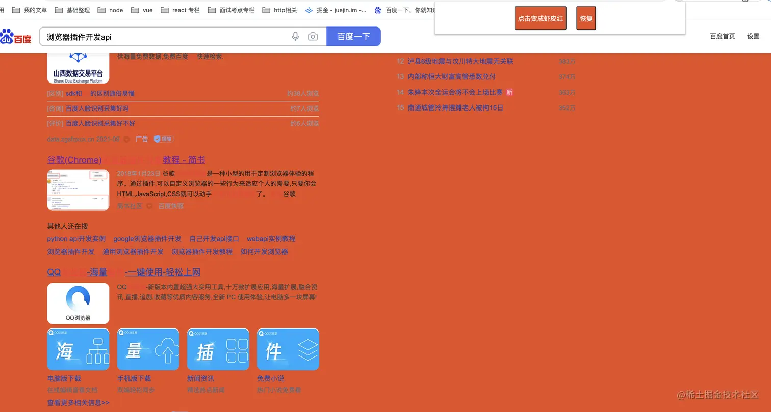Open hot topic 泸县6级地震与汶川特大地震无关联

(460, 61)
